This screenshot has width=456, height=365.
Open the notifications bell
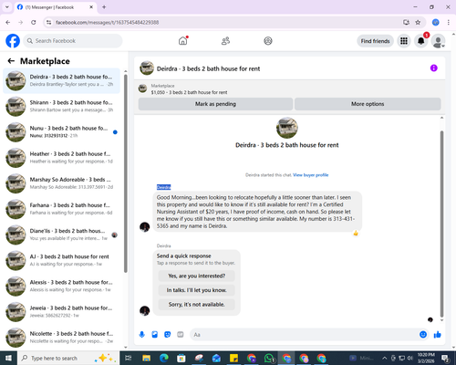click(421, 41)
